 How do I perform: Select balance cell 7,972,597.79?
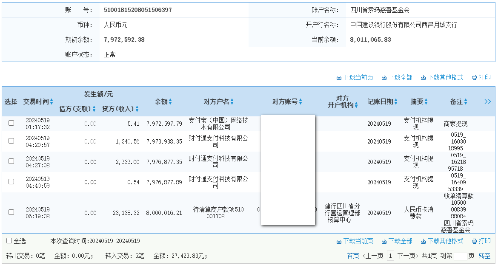point(164,124)
